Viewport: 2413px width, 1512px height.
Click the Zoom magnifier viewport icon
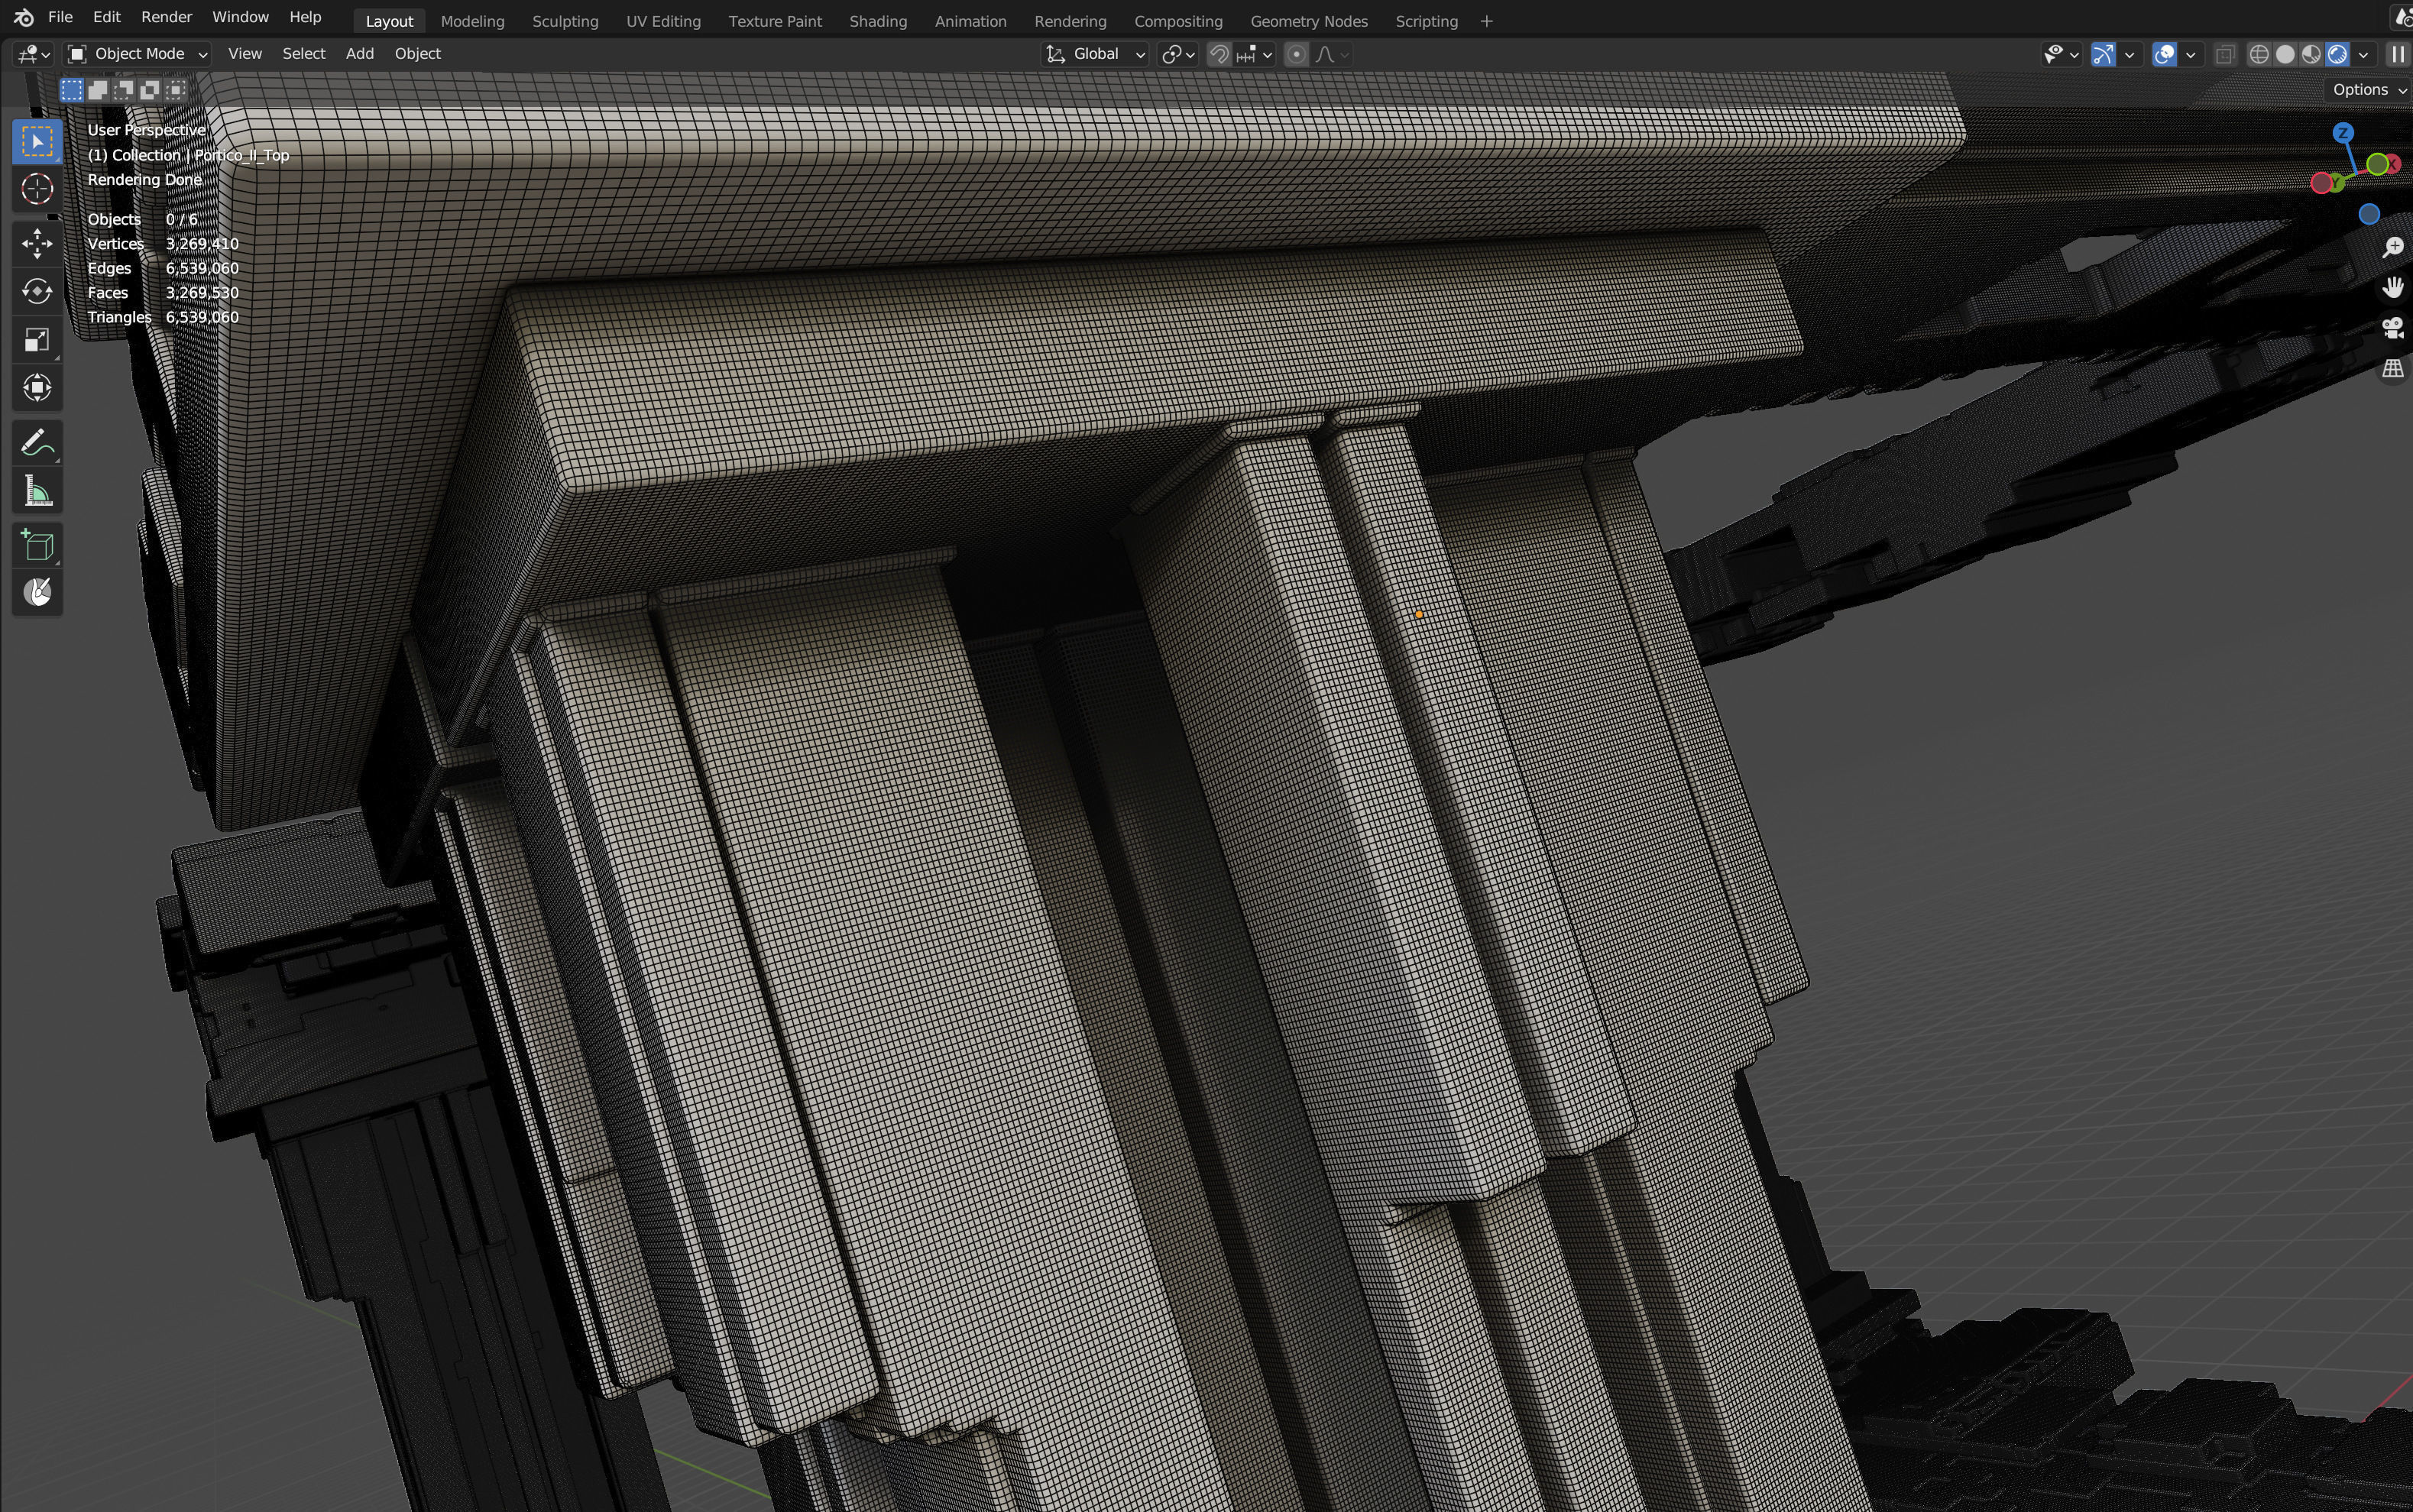tap(2392, 247)
